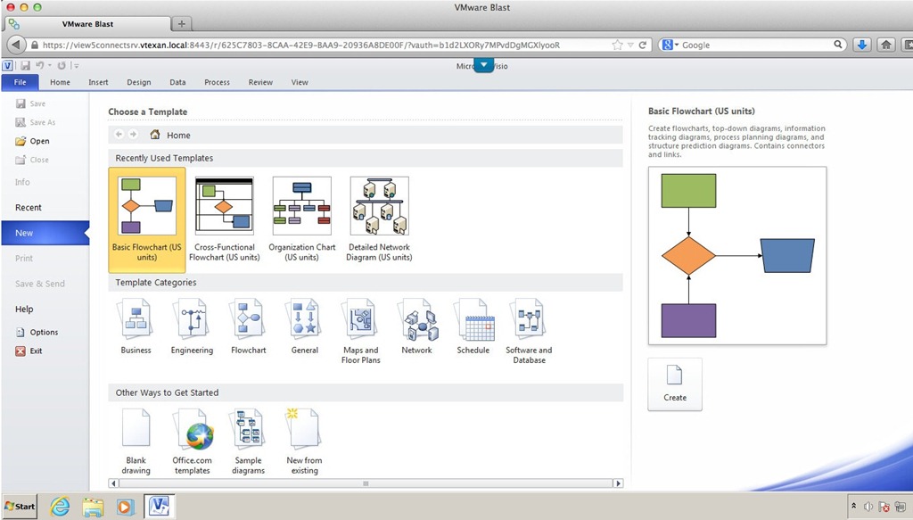The height and width of the screenshot is (520, 913).
Task: Pick the Detailed Network Diagram template
Action: 379,219
